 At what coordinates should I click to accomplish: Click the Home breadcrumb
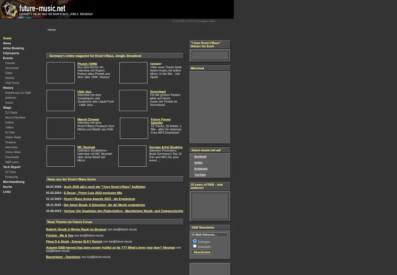tap(52, 30)
